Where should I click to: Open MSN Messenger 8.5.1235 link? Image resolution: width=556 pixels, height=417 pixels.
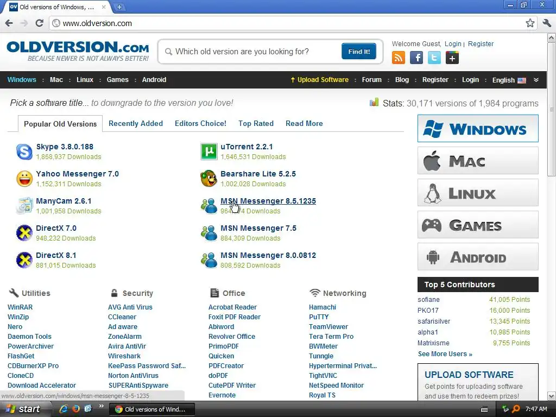pyautogui.click(x=268, y=201)
